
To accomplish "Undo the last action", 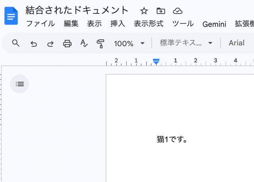I will tap(34, 44).
